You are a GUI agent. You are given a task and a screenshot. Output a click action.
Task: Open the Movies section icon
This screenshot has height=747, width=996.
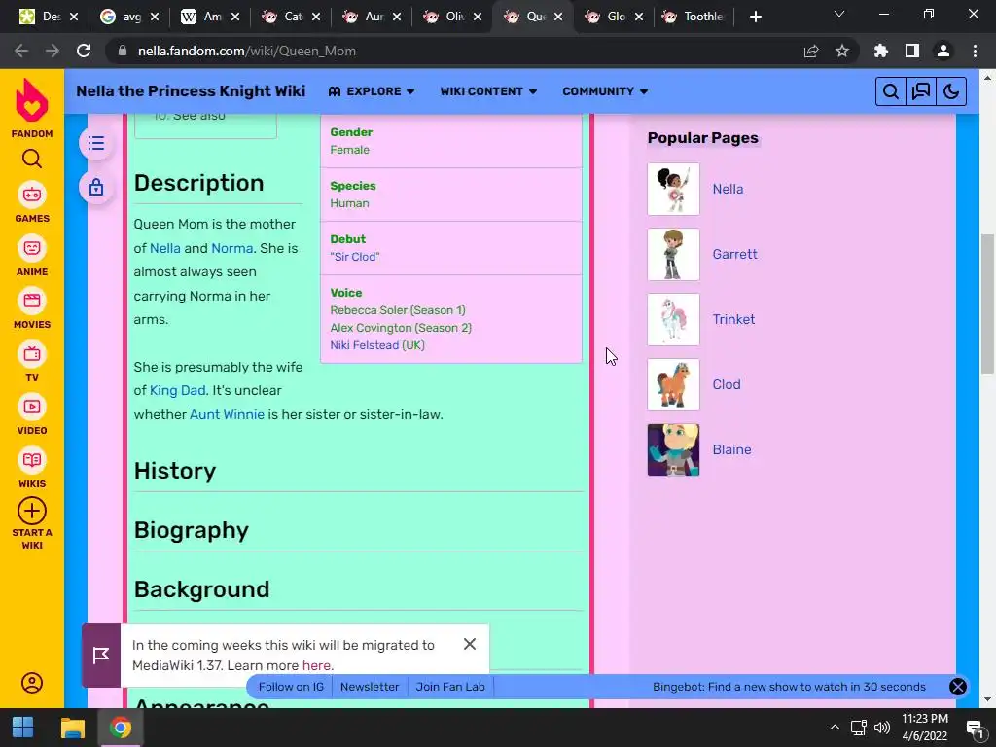tap(32, 301)
